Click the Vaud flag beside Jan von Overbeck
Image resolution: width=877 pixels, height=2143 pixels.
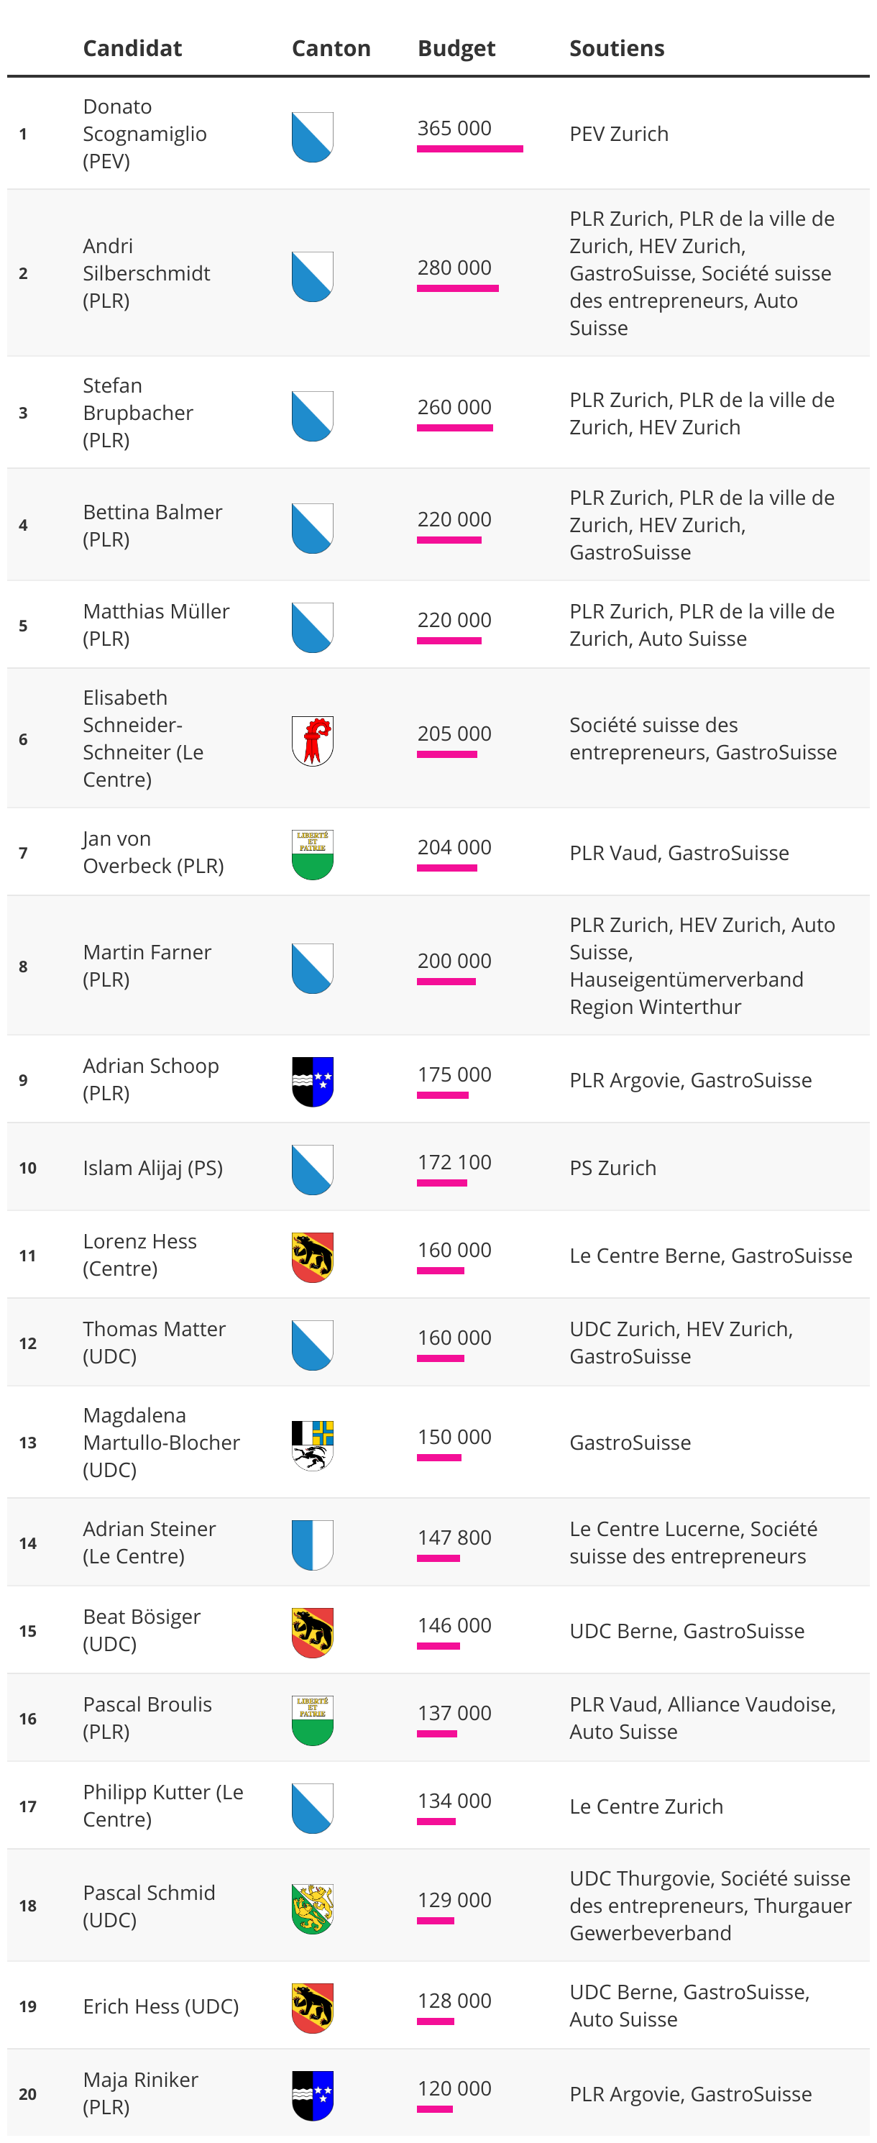313,854
